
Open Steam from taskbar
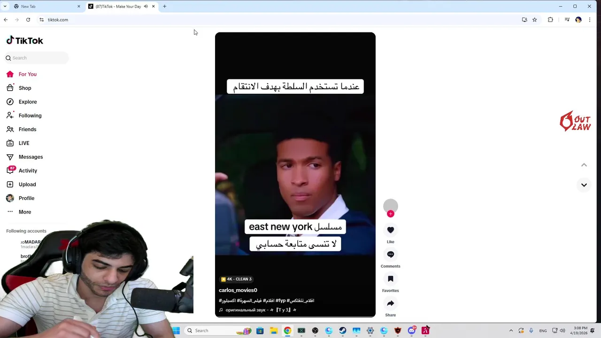343,330
